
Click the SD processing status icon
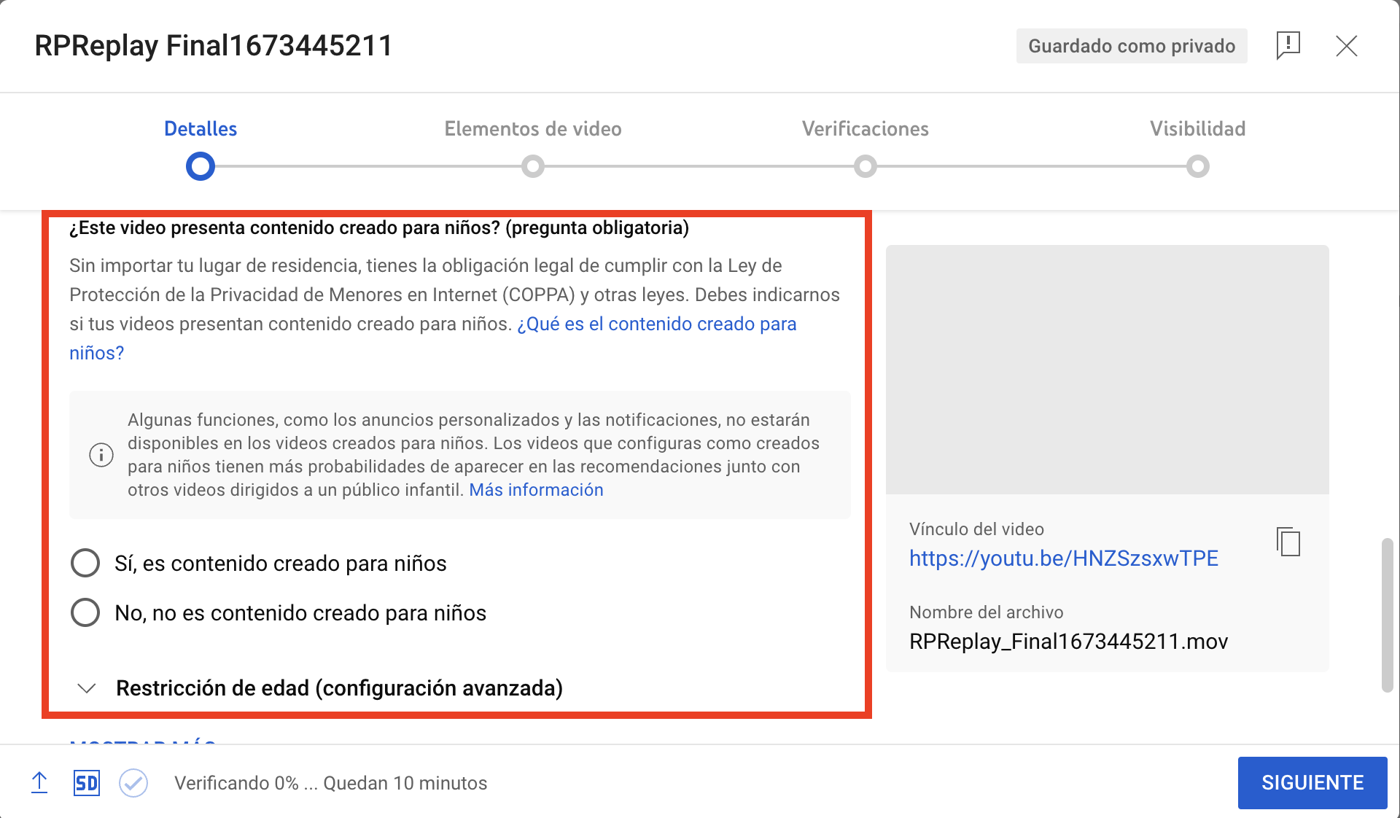click(86, 783)
